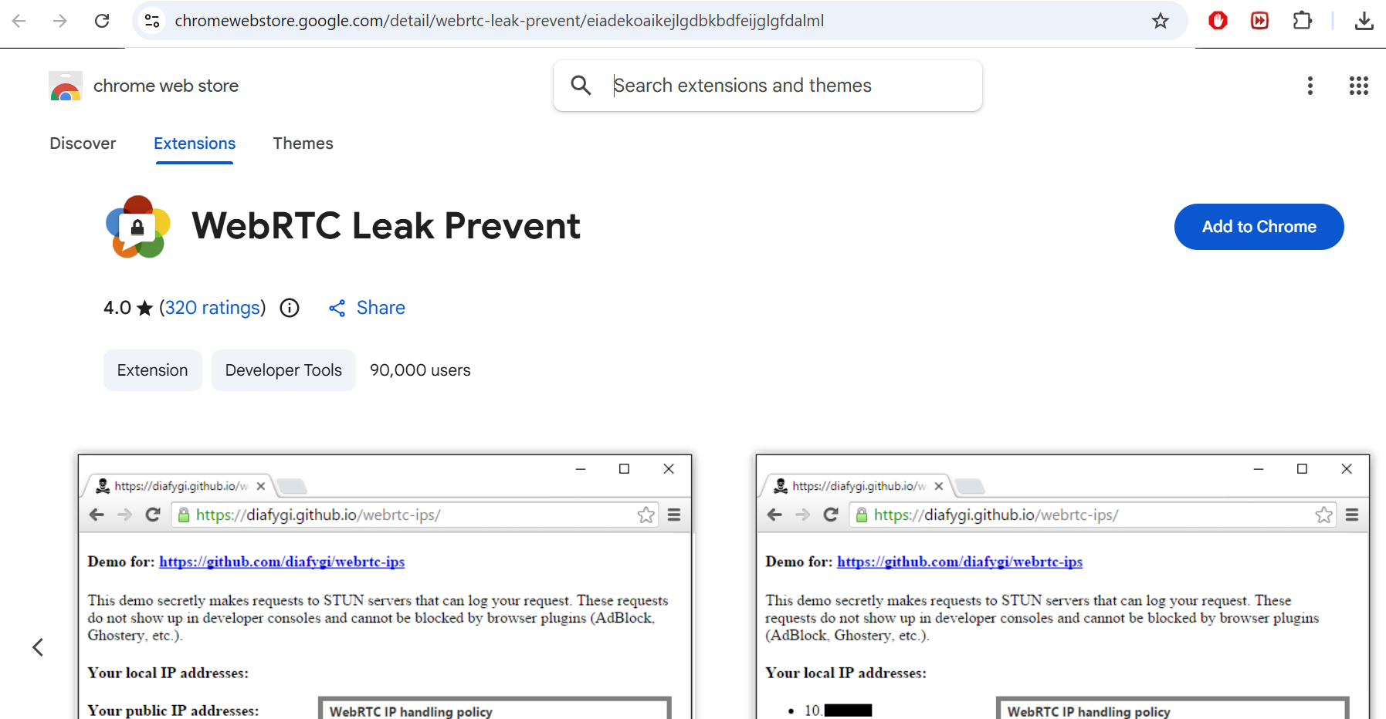Bookmark this page with the star icon
Image resolution: width=1386 pixels, height=719 pixels.
pos(1160,21)
